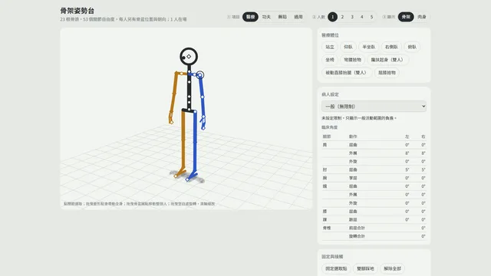Select the circled blue shoulder joint
Image resolution: width=491 pixels, height=276 pixels.
200,75
